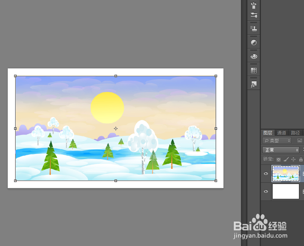The width and height of the screenshot is (304, 246).
Task: Click the pixel layer filter icon
Action: click(300, 140)
